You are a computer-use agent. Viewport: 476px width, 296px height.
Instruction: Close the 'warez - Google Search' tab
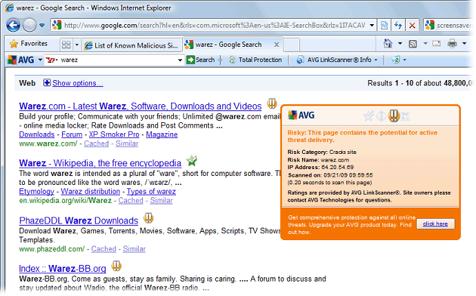pos(277,45)
